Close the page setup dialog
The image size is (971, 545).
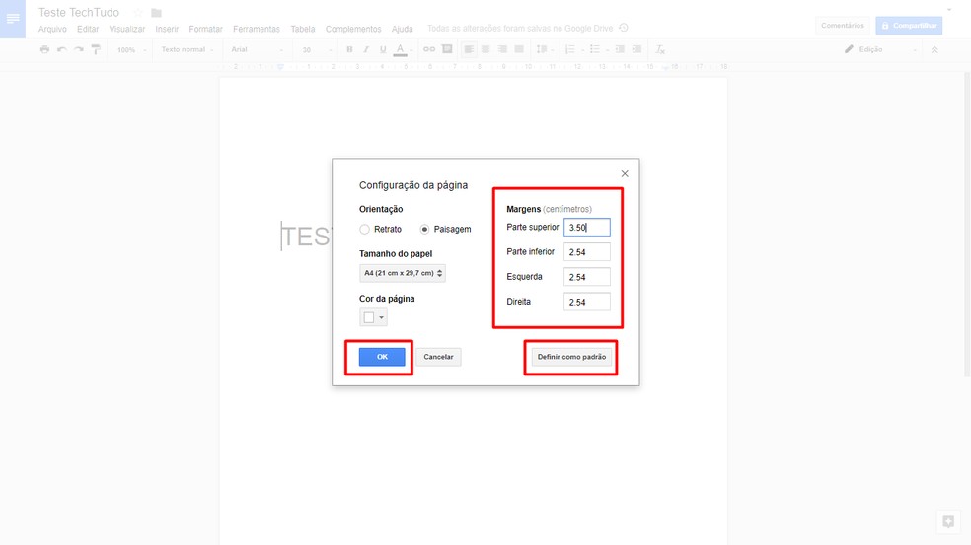(625, 173)
